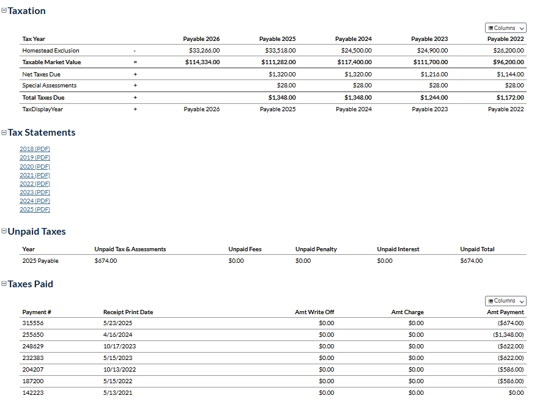Open the 2024 tax statement PDF
Viewport: 537px width, 404px height.
(35, 200)
